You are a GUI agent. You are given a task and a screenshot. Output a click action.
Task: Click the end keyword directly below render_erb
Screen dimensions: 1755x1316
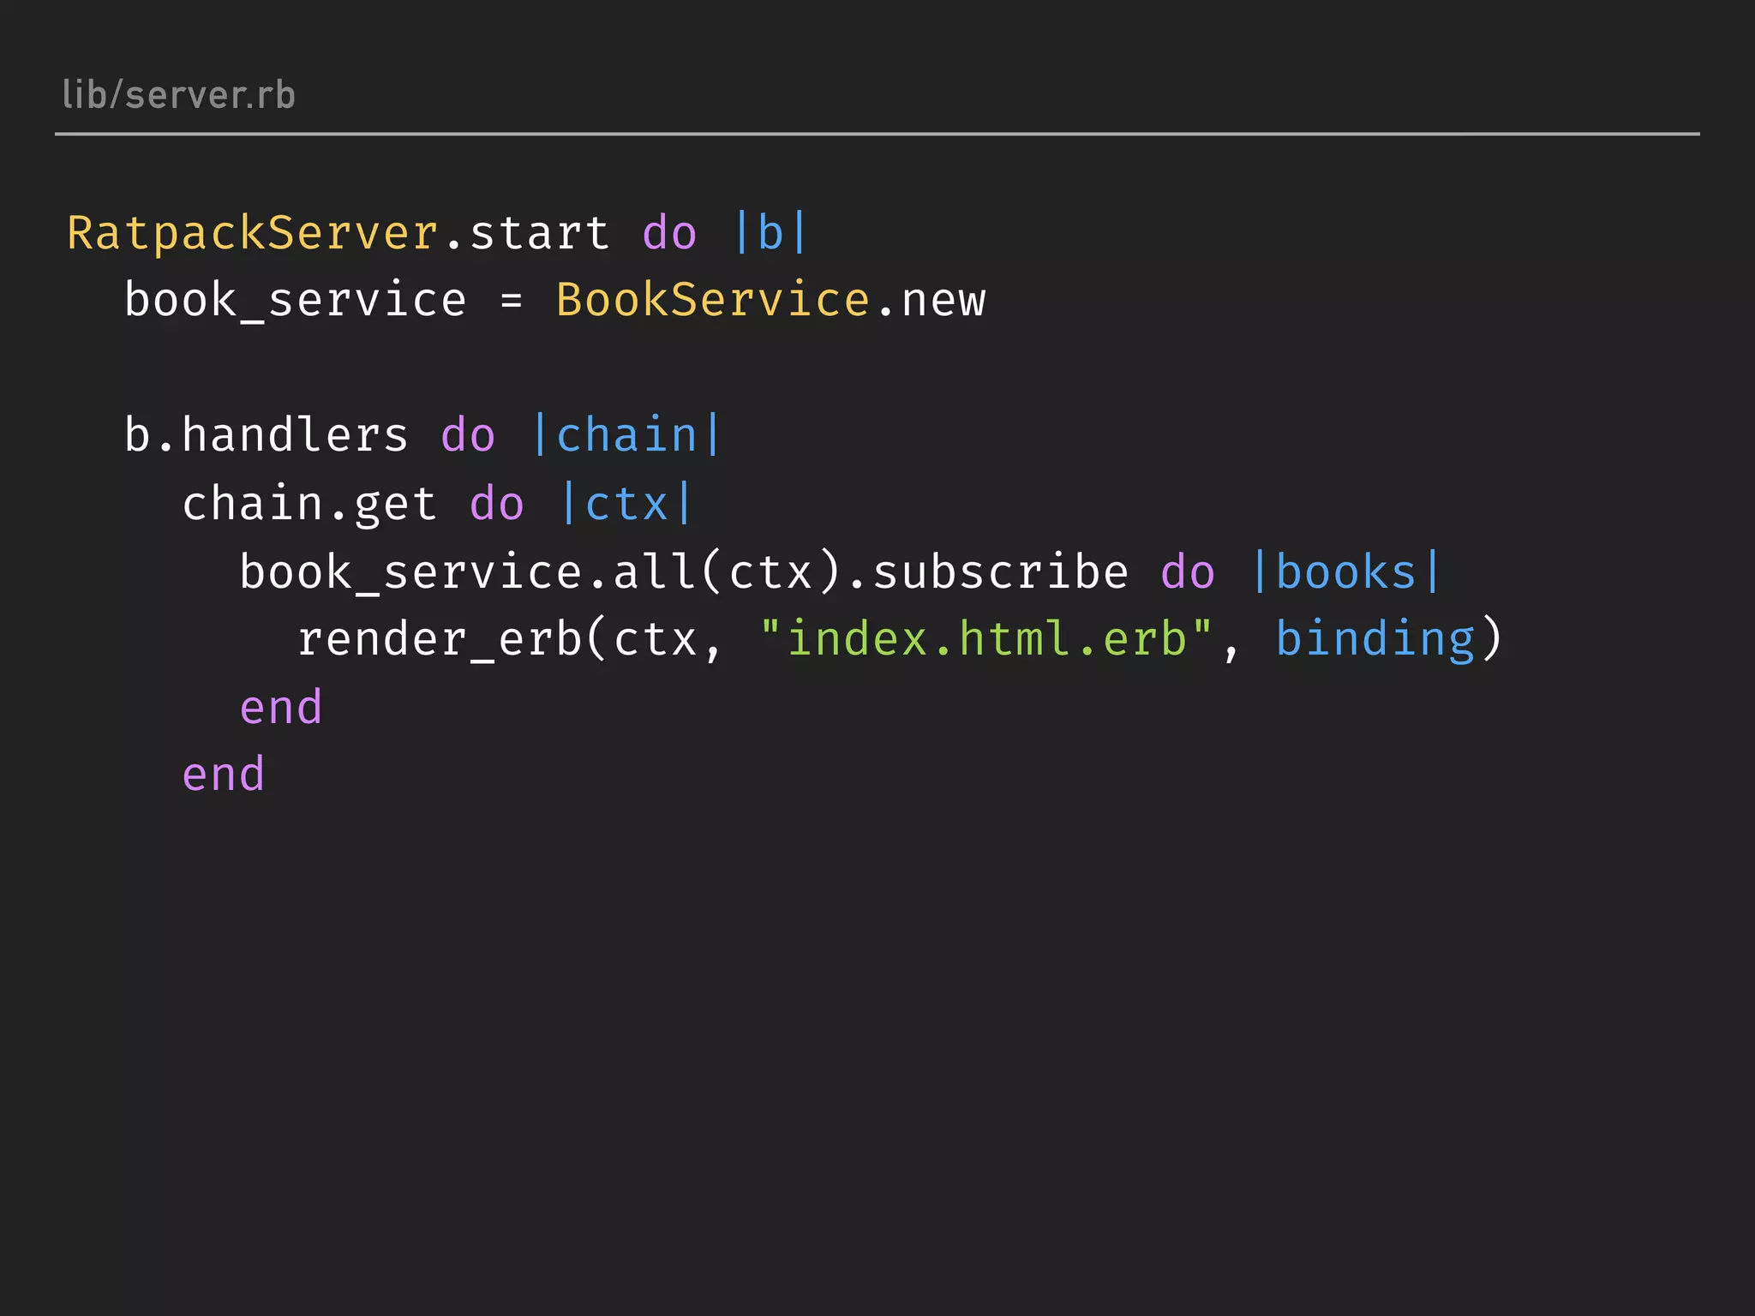281,708
